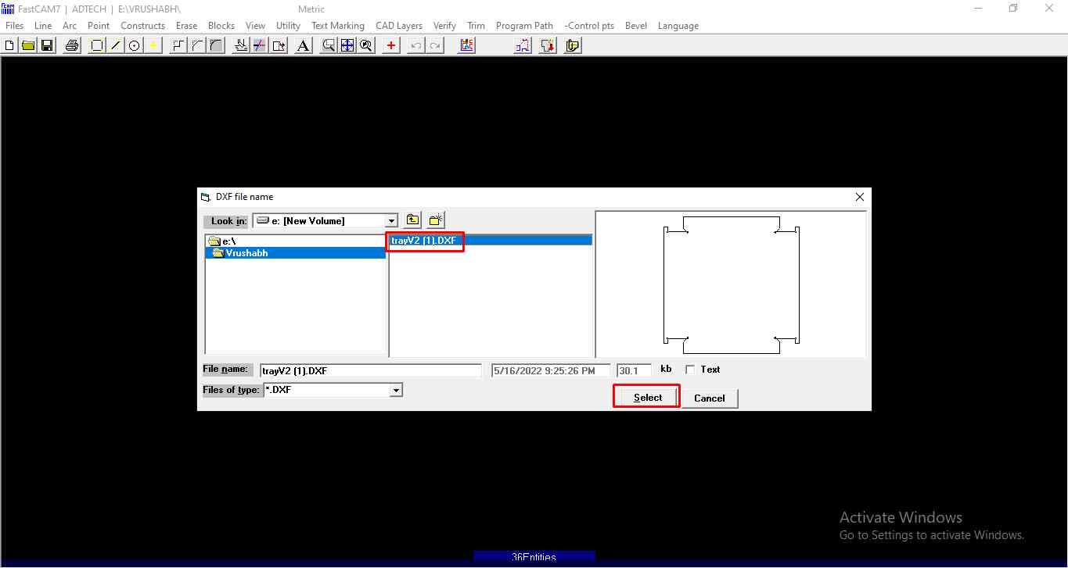Select trayV2 (1).DXF in file list
This screenshot has height=568, width=1068.
pos(491,241)
